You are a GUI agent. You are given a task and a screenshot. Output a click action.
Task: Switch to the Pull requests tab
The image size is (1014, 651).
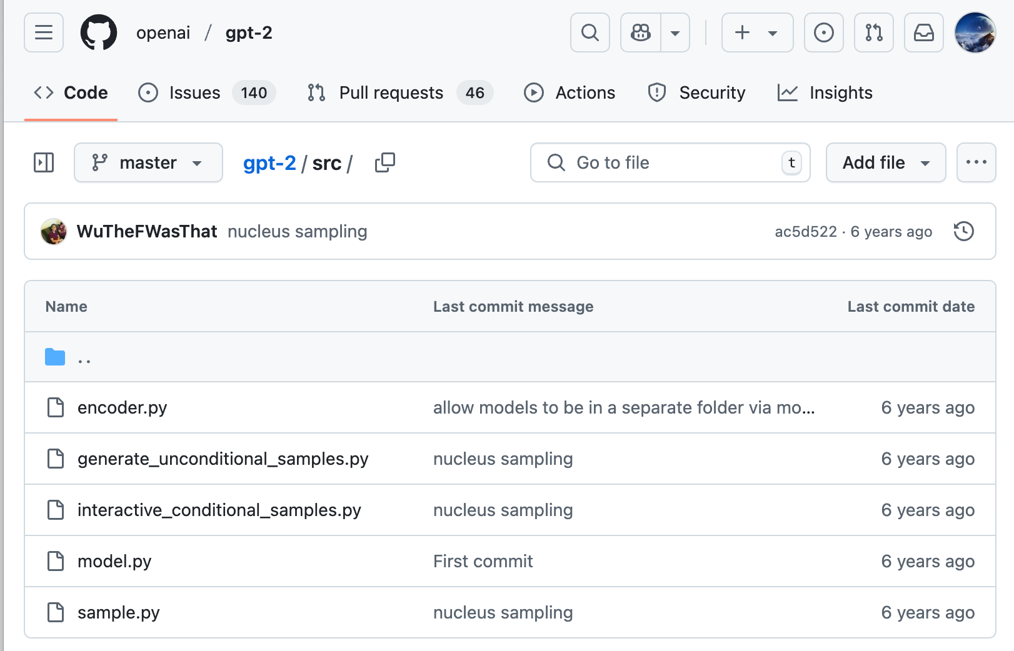(x=400, y=92)
